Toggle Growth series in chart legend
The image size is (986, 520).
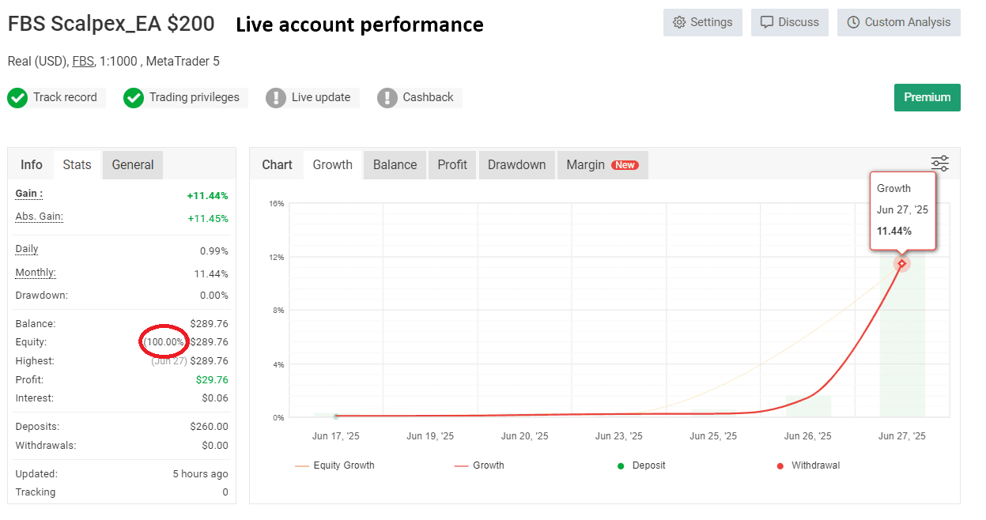(x=479, y=465)
